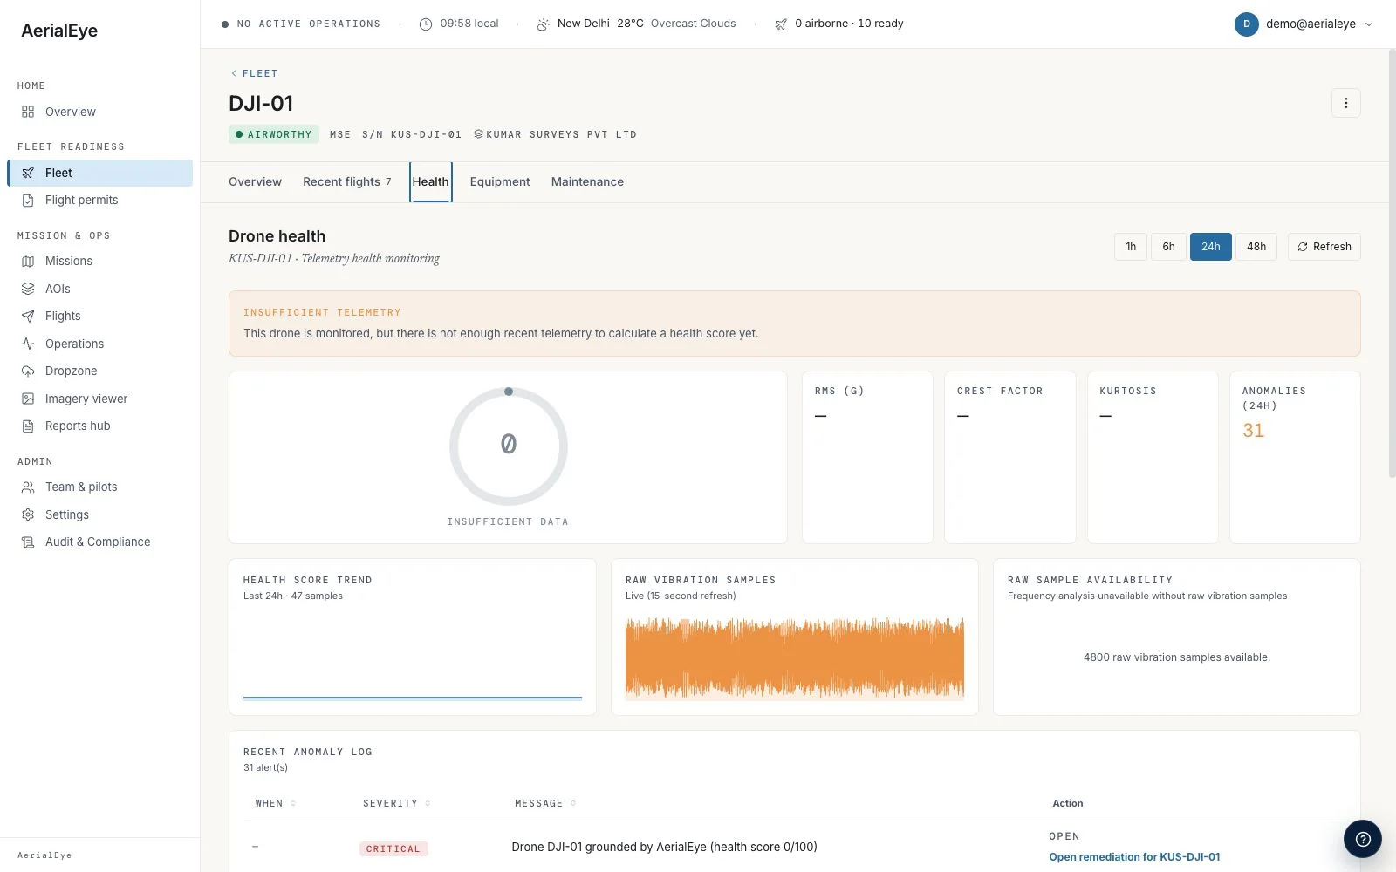Click the Flights paper-plane icon
1396x872 pixels.
[28, 316]
